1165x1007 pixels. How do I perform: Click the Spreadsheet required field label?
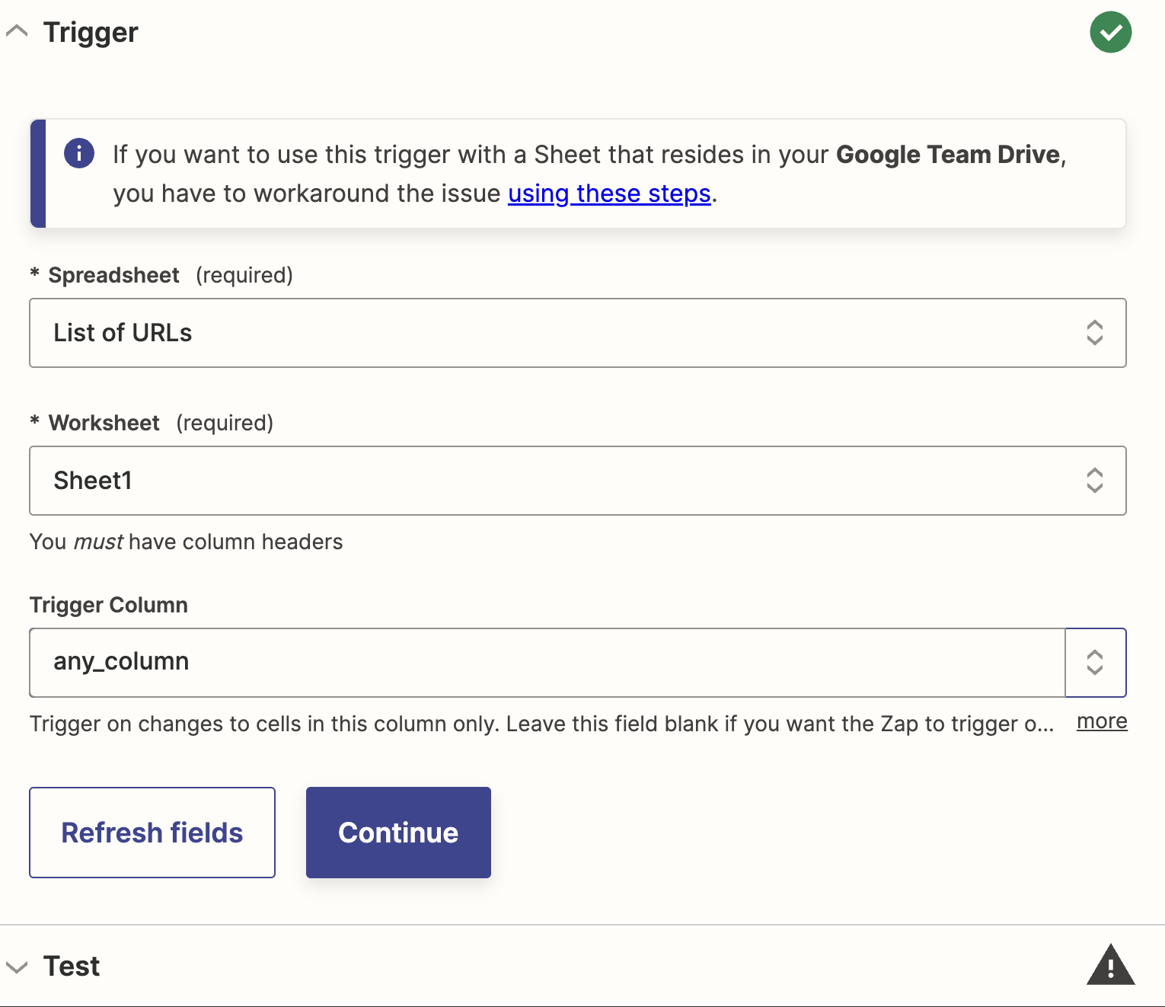click(x=113, y=275)
